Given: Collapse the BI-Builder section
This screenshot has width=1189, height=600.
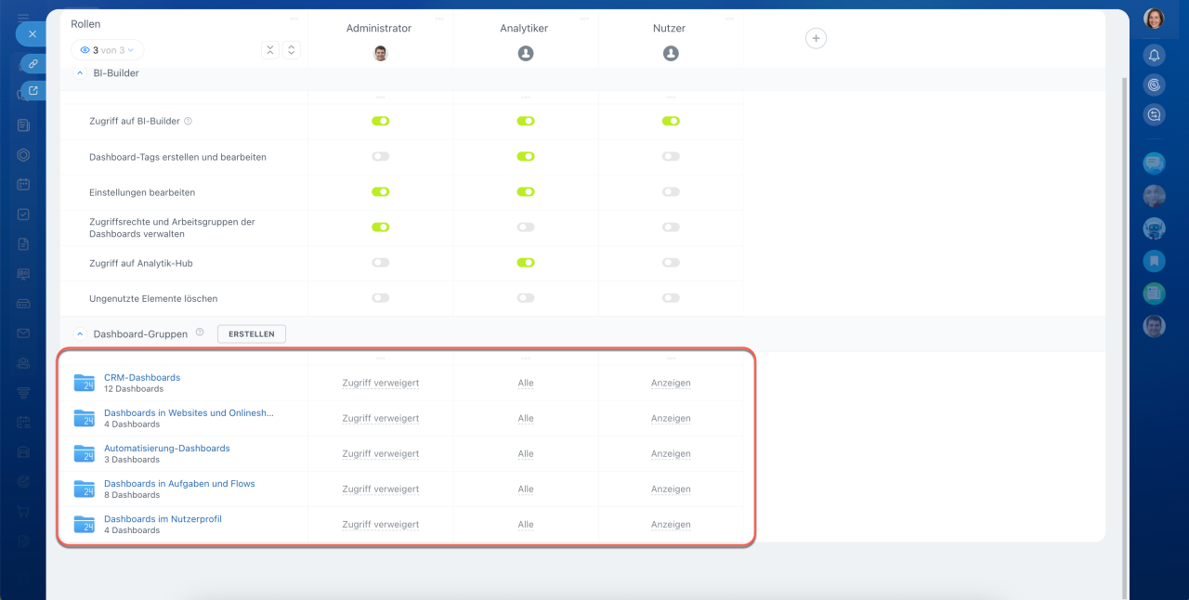Looking at the screenshot, I should (x=80, y=72).
